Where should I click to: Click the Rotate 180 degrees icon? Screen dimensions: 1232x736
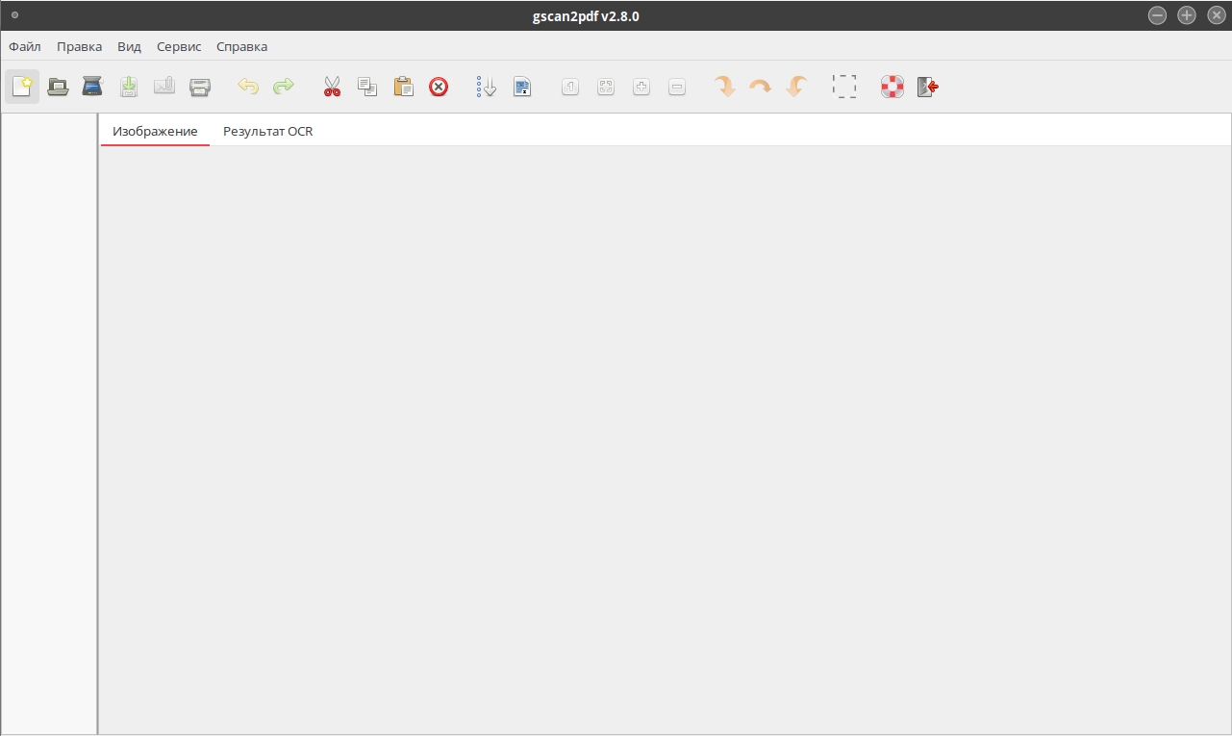click(x=761, y=87)
